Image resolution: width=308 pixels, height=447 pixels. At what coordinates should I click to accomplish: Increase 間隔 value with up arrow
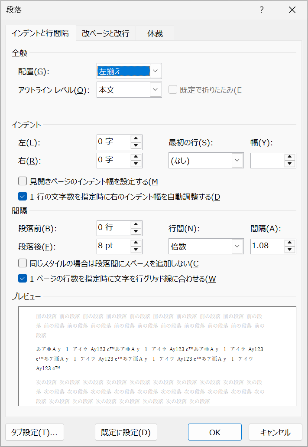click(x=290, y=243)
